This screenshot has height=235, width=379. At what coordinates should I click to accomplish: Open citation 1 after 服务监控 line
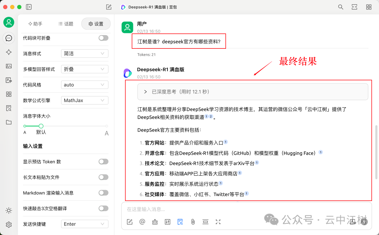(x=221, y=183)
